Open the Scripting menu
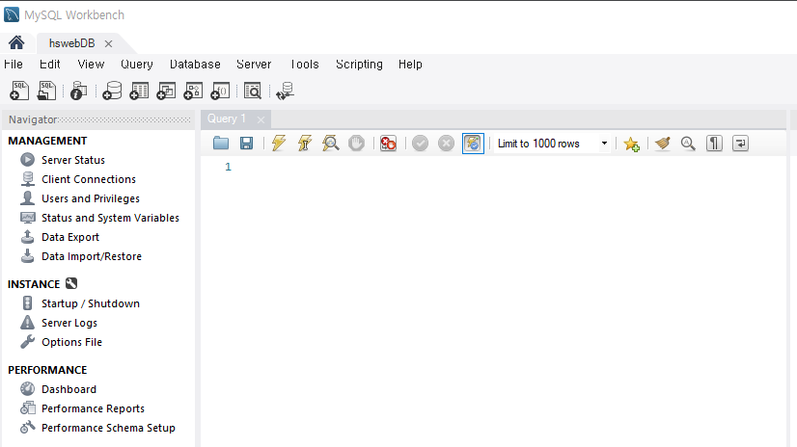The image size is (797, 447). [x=359, y=65]
